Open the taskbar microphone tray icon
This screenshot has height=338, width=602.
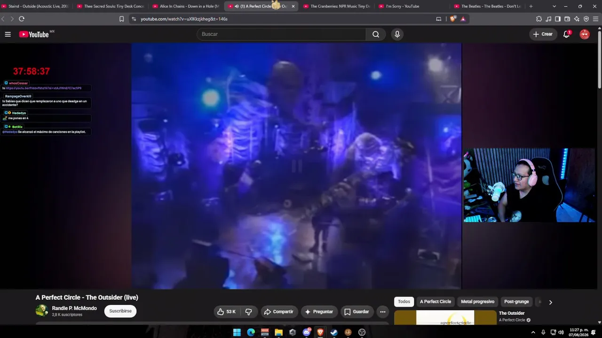click(543, 332)
